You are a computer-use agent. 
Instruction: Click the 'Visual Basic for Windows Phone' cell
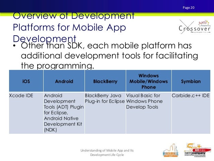point(149,113)
